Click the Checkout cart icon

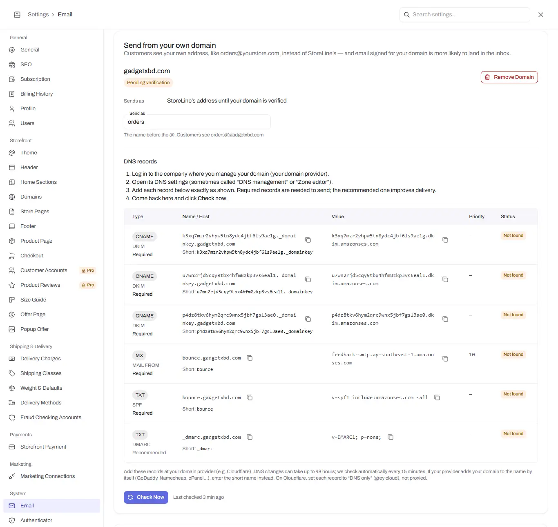tap(12, 256)
